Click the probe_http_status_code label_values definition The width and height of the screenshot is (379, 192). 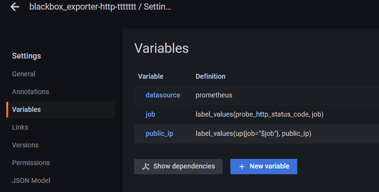(259, 114)
